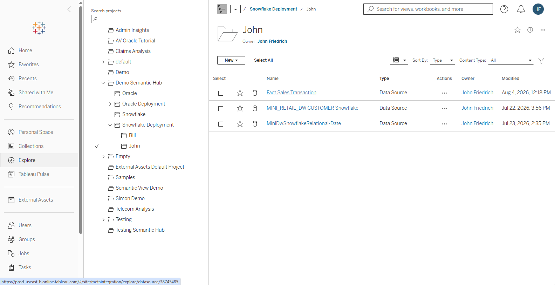Expand the Testing project
This screenshot has height=285, width=555.
click(x=103, y=220)
